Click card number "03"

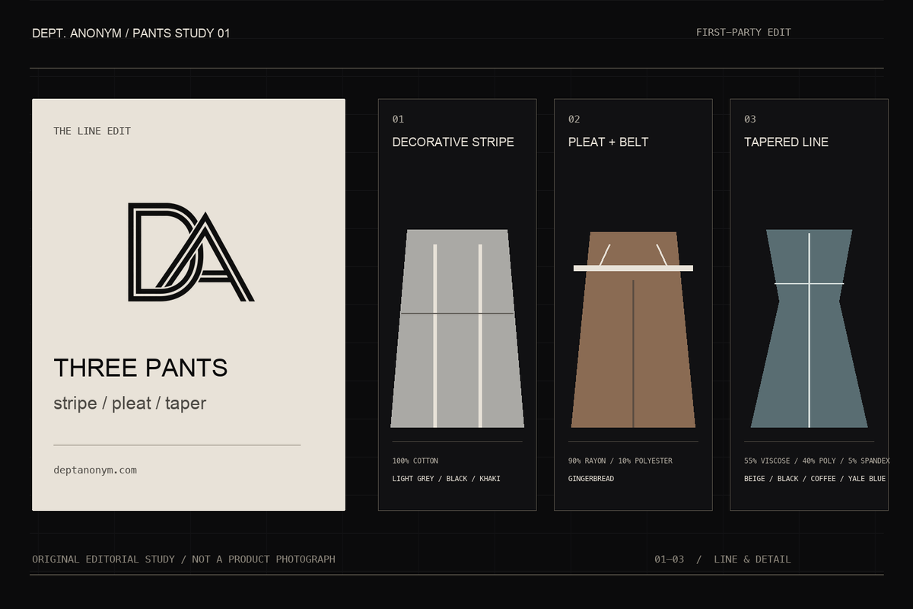[x=749, y=119]
